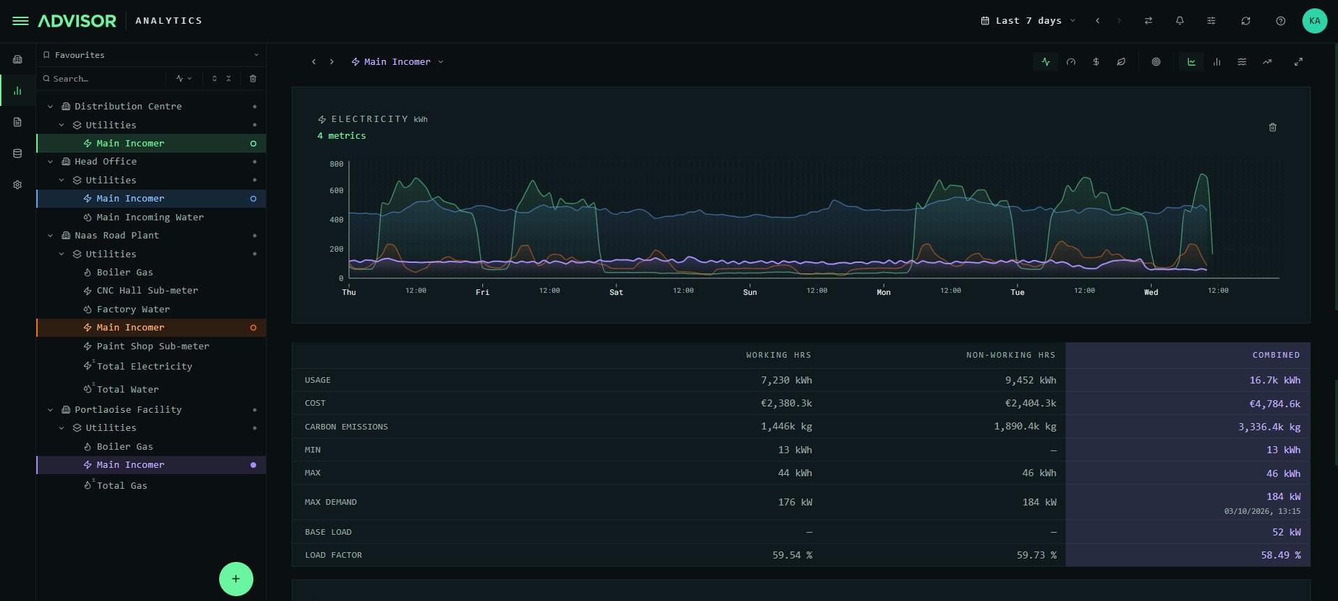Click the 4 metrics link
Viewport: 1338px width, 601px height.
click(341, 136)
